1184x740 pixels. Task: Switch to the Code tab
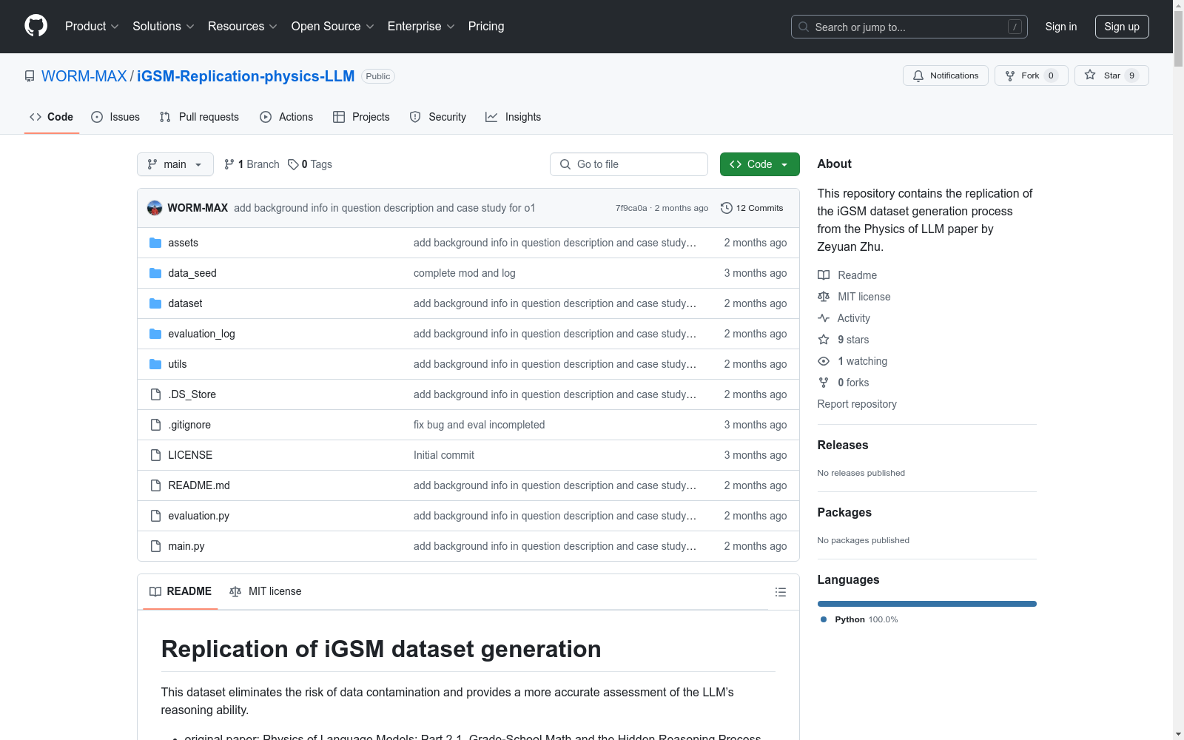click(52, 117)
